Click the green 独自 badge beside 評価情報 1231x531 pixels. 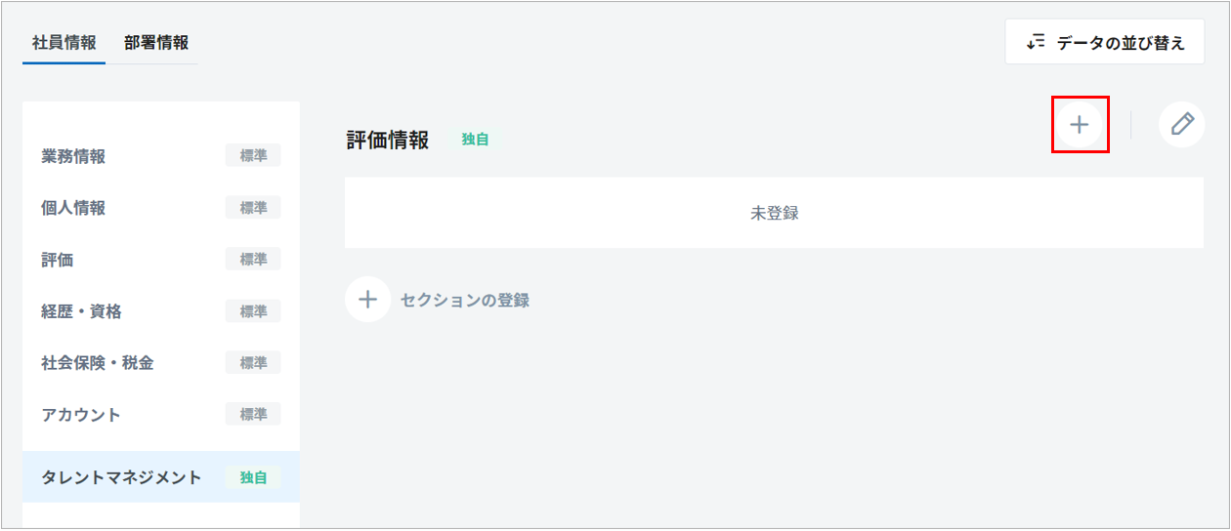(x=475, y=140)
